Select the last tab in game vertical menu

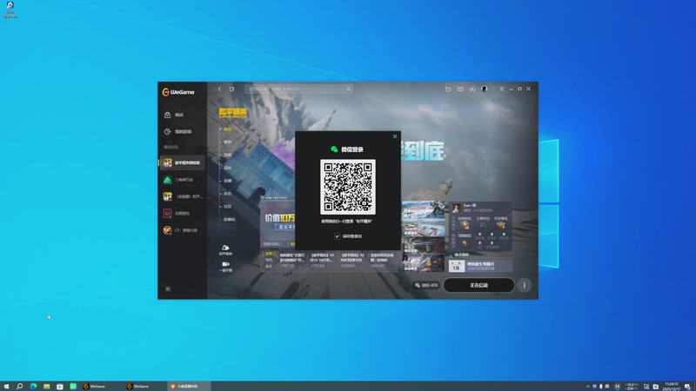[229, 219]
